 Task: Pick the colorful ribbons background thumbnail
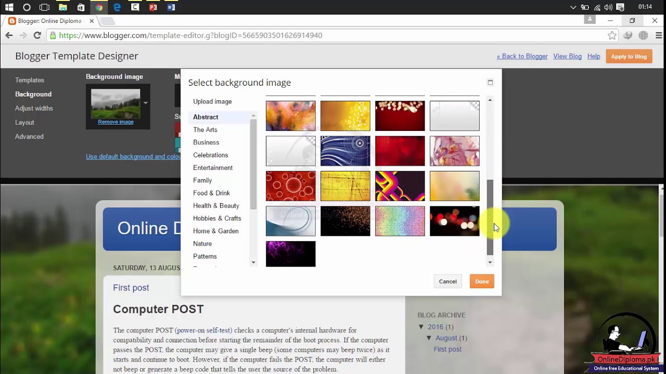400,186
